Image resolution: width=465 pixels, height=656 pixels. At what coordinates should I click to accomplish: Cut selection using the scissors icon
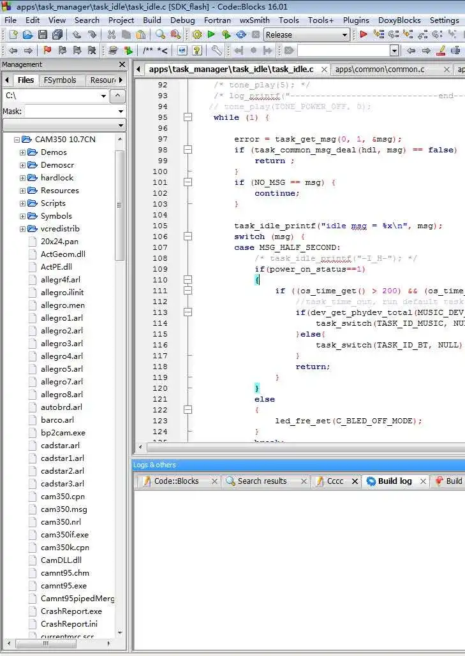tap(112, 34)
